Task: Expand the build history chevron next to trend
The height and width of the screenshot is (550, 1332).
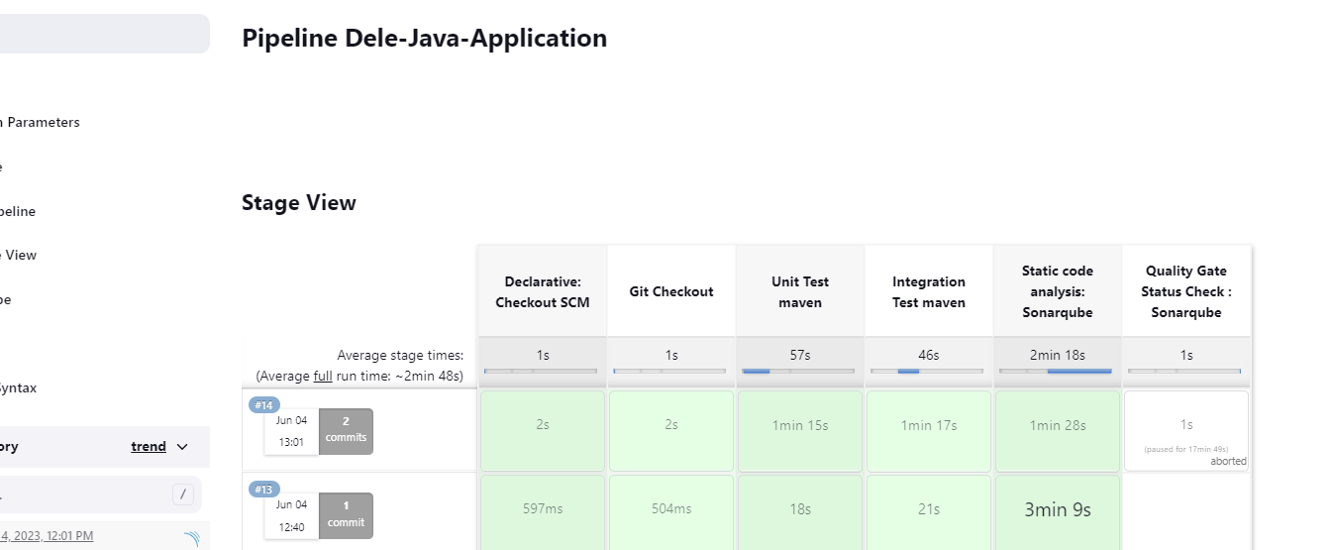Action: (182, 447)
